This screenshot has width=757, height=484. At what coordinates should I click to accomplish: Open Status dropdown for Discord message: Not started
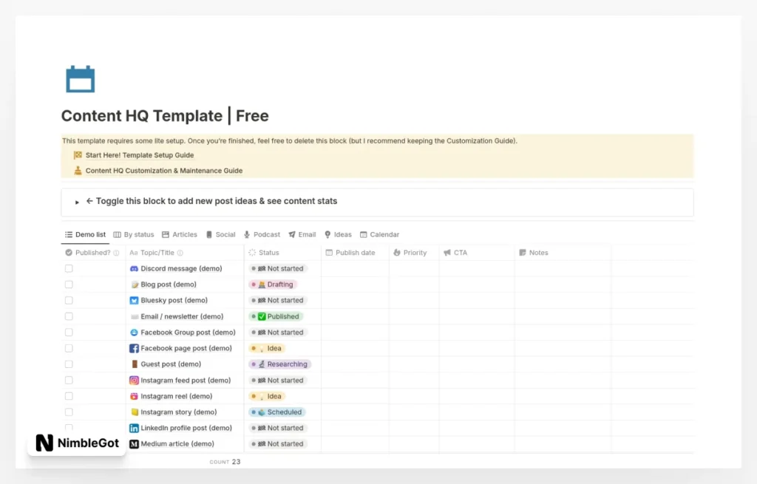pos(278,268)
